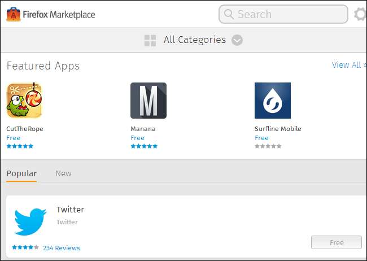Viewport: 367px width, 261px height.
Task: Open the 234 Reviews link
Action: (x=61, y=248)
